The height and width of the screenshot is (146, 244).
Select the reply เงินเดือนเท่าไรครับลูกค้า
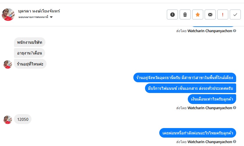click(212, 99)
